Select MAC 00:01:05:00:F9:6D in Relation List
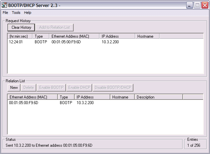The height and width of the screenshot is (154, 210). point(23,103)
